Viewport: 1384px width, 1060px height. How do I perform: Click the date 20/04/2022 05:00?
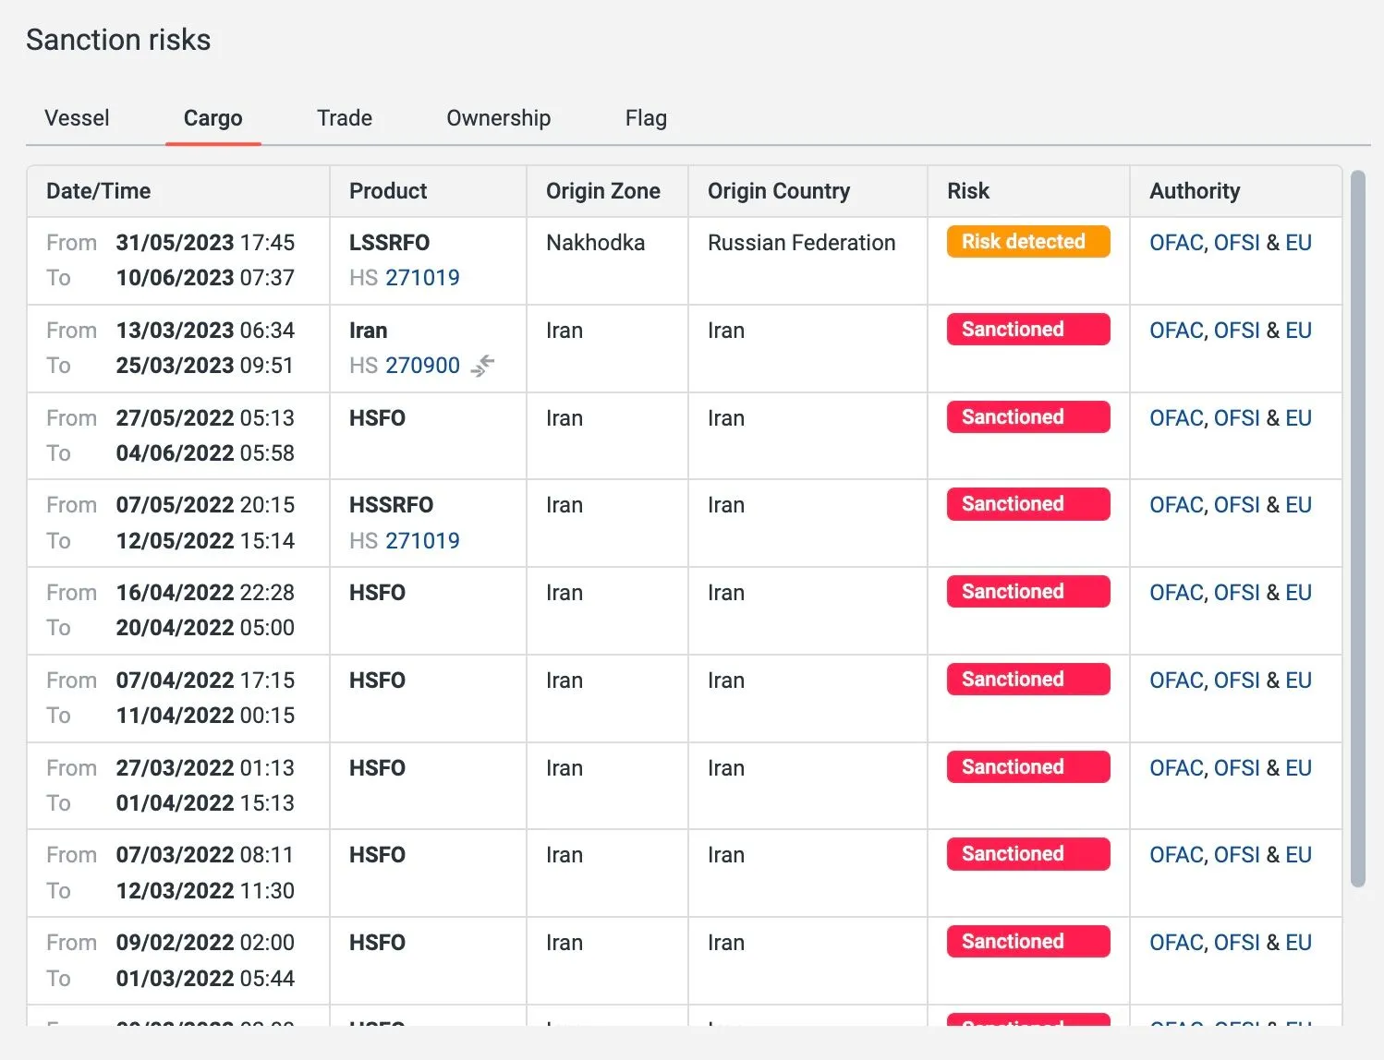tap(205, 628)
